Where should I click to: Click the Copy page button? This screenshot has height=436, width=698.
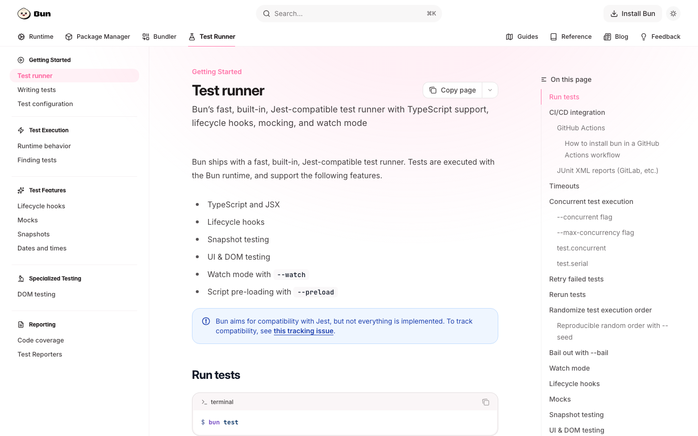coord(452,90)
